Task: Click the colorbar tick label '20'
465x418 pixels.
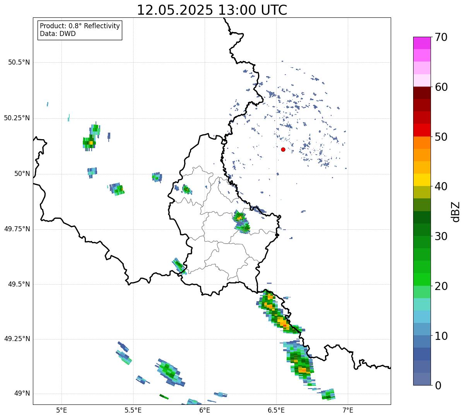Action: pyautogui.click(x=441, y=286)
